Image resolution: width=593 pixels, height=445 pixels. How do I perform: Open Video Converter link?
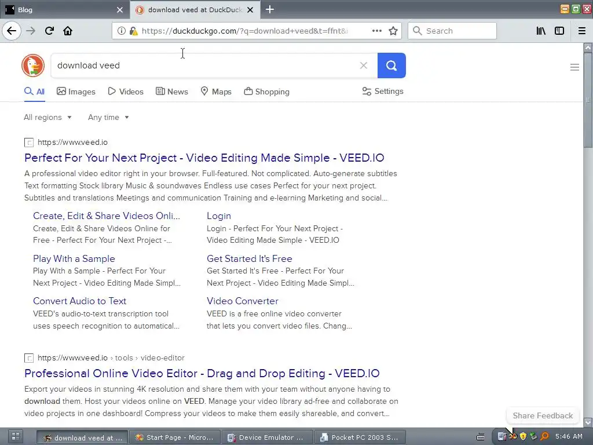click(243, 301)
